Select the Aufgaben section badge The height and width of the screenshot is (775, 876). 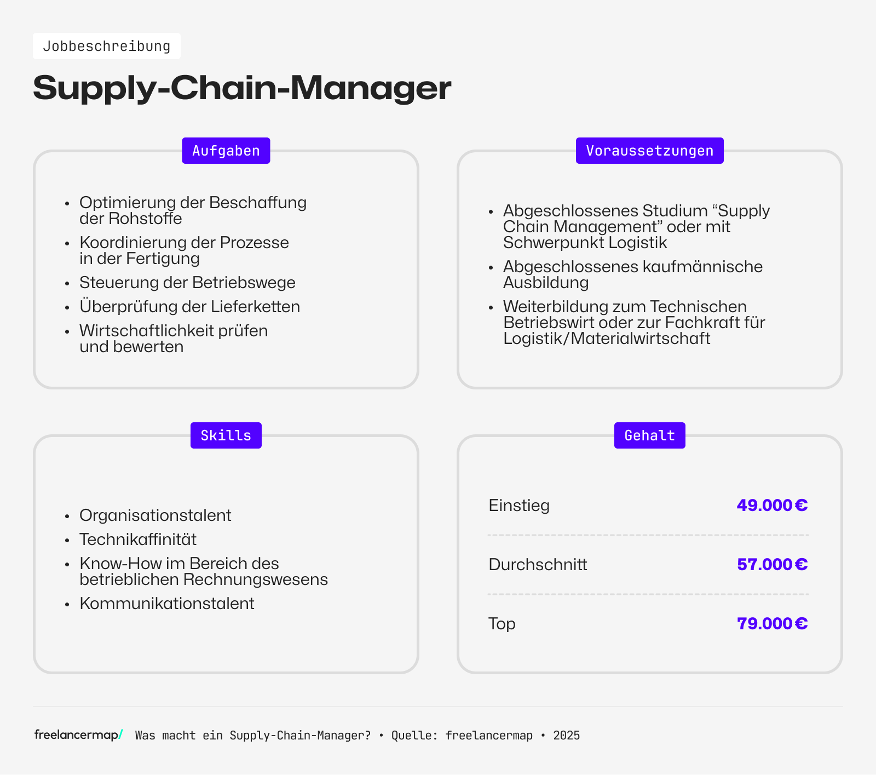(x=226, y=151)
